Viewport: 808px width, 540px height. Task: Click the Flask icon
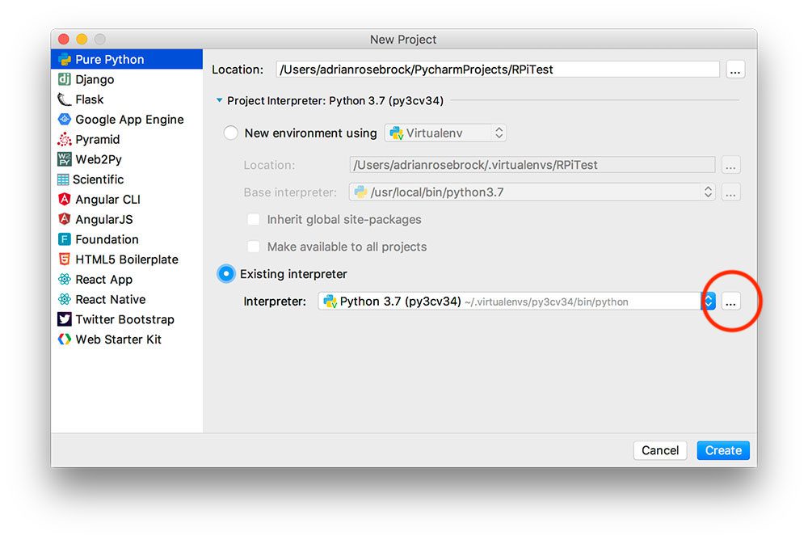pyautogui.click(x=65, y=99)
